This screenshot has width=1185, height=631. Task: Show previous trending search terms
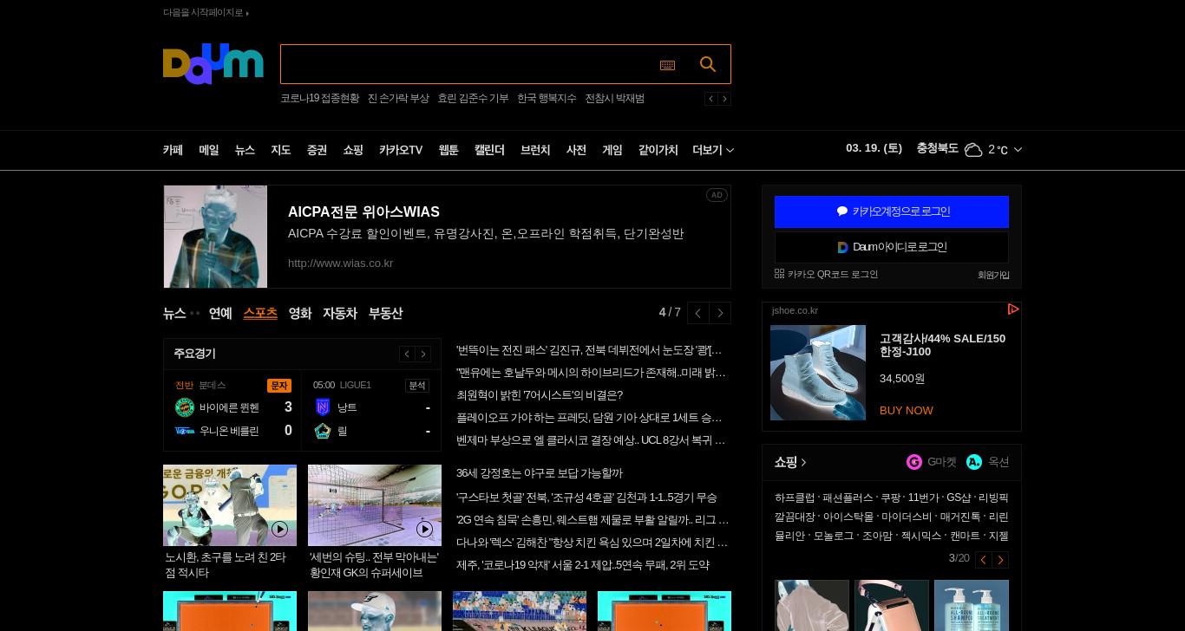tap(710, 99)
